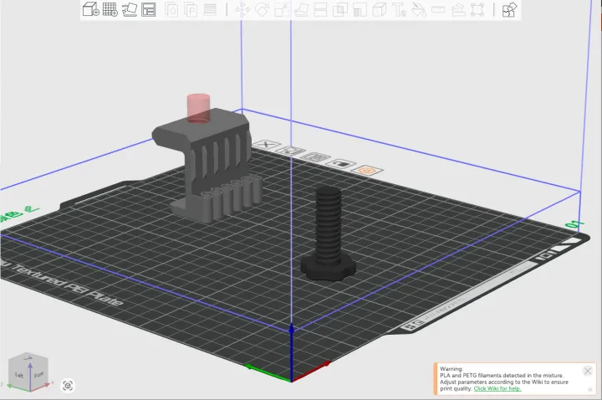602x400 pixels.
Task: Click the Add plate grid icon
Action: 110,9
